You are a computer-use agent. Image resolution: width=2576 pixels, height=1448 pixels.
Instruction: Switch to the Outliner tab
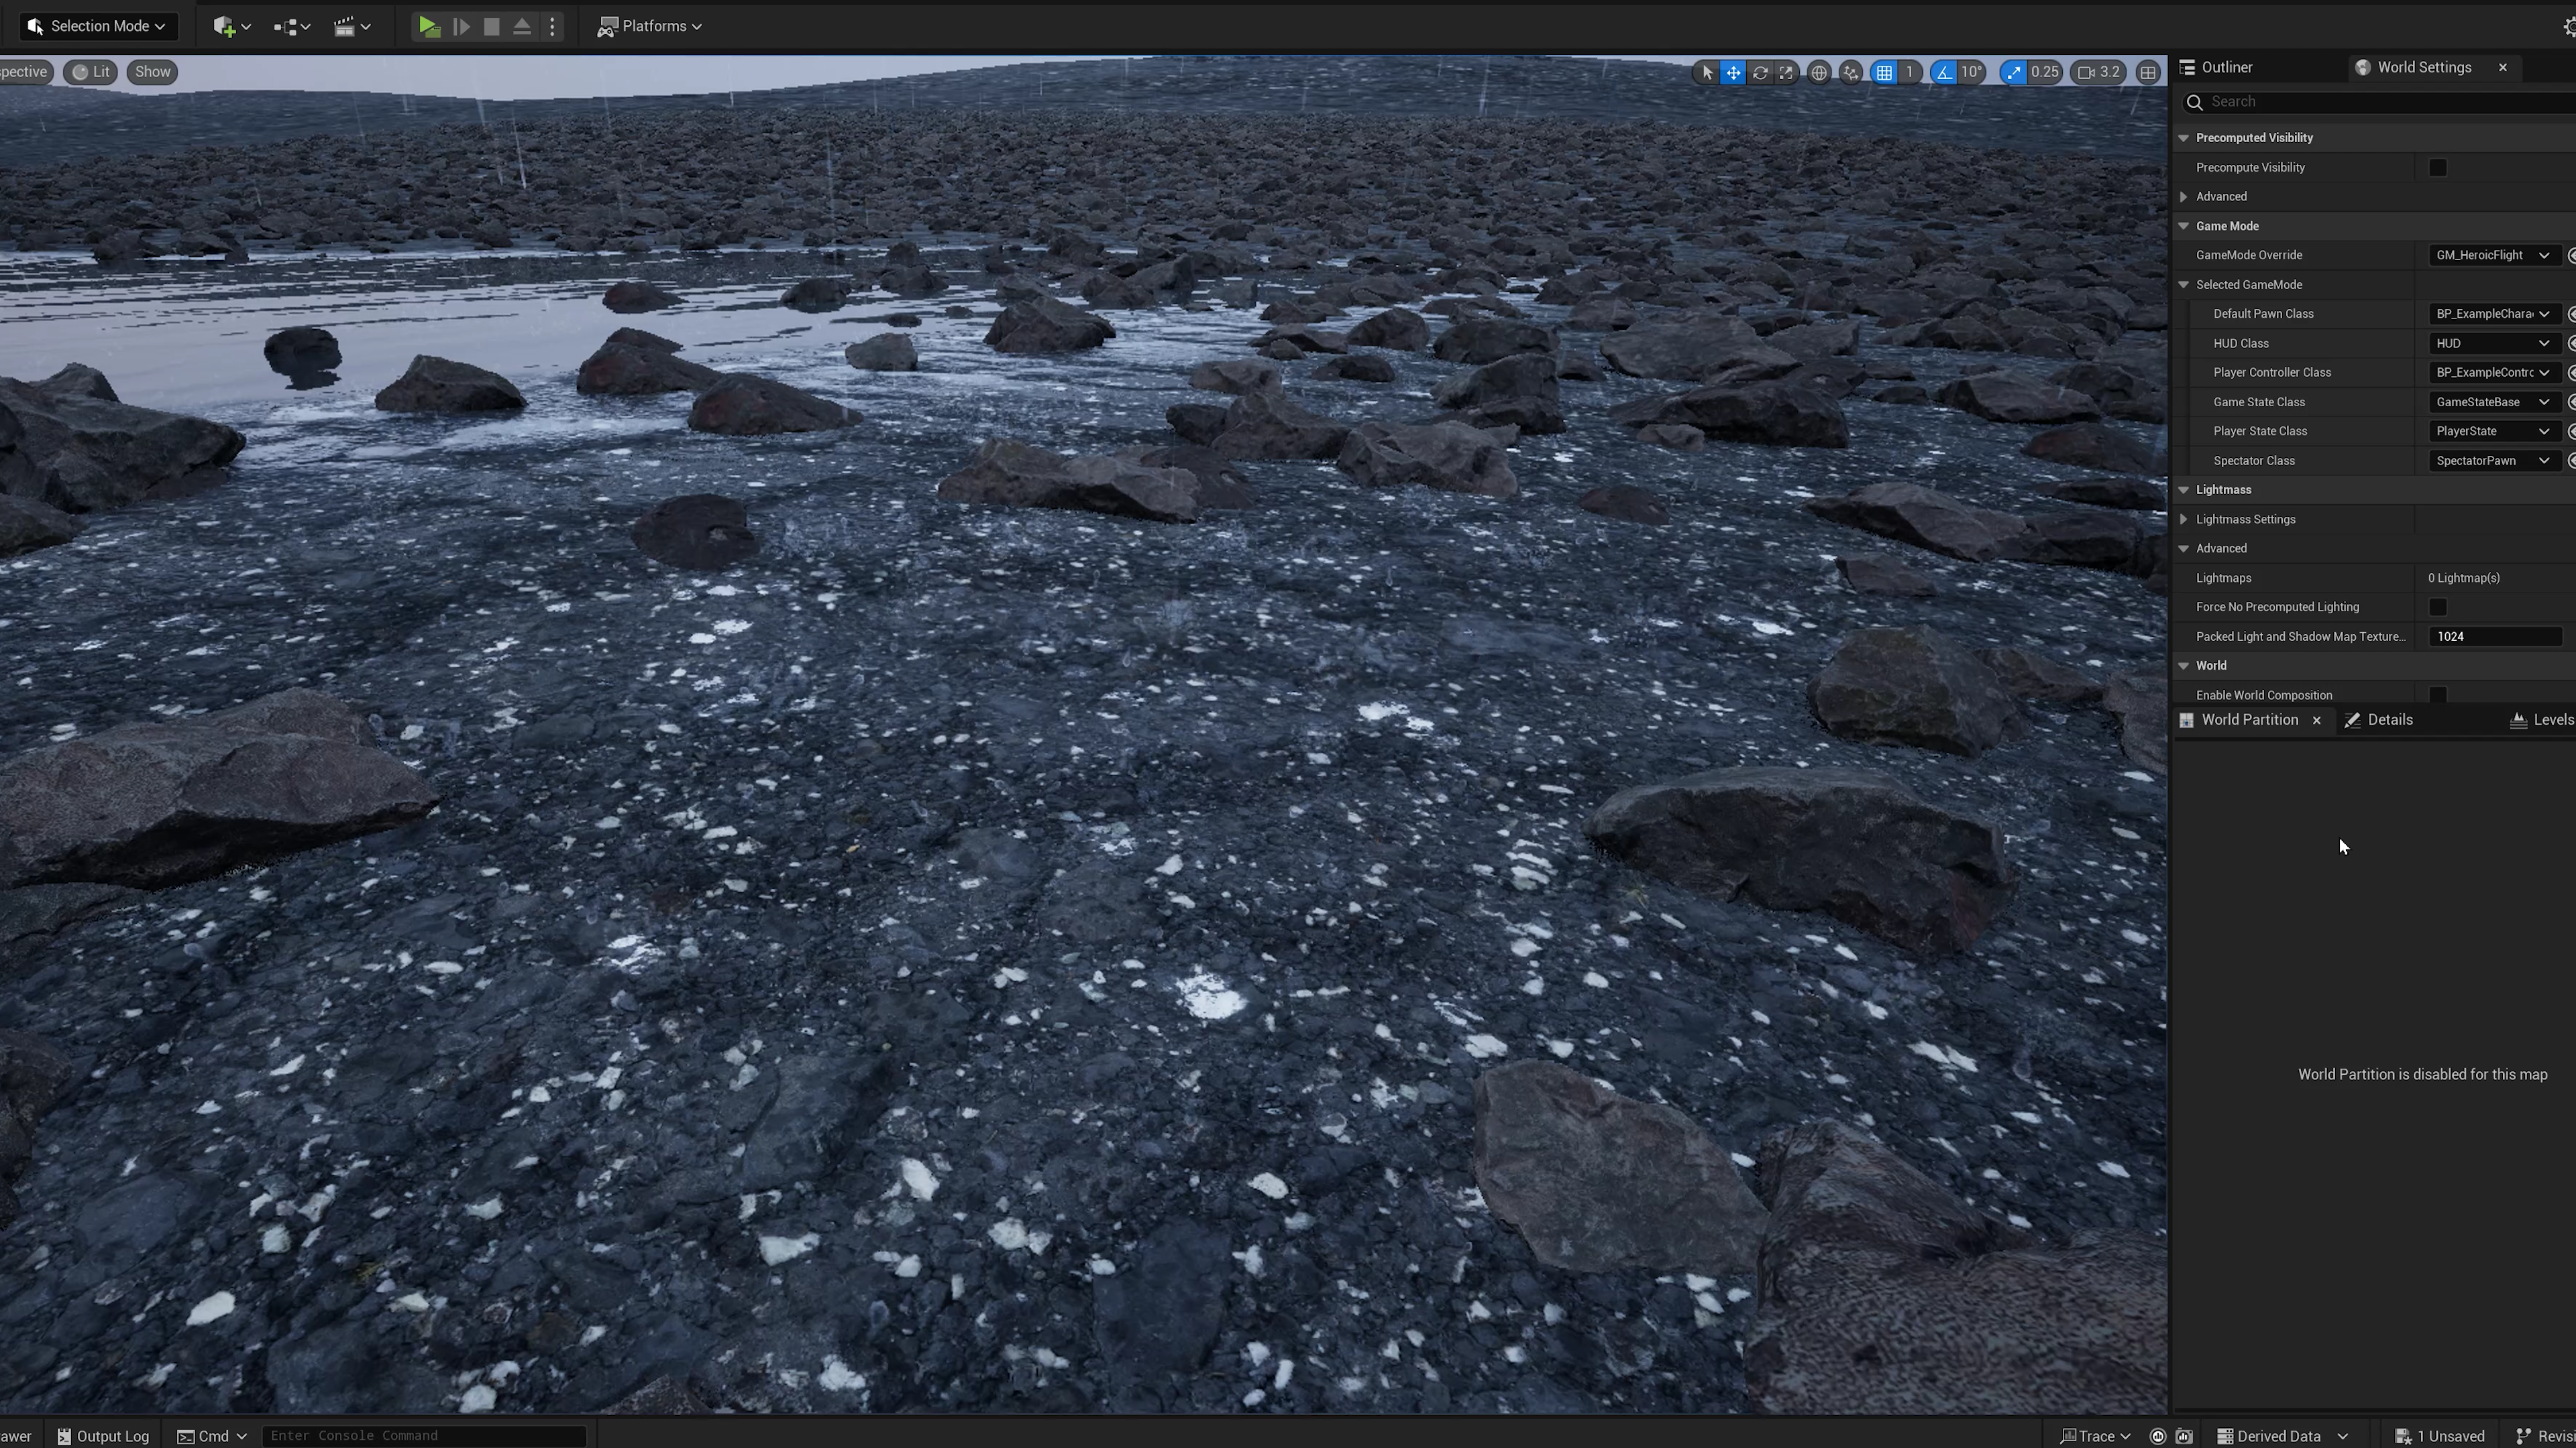click(x=2226, y=67)
